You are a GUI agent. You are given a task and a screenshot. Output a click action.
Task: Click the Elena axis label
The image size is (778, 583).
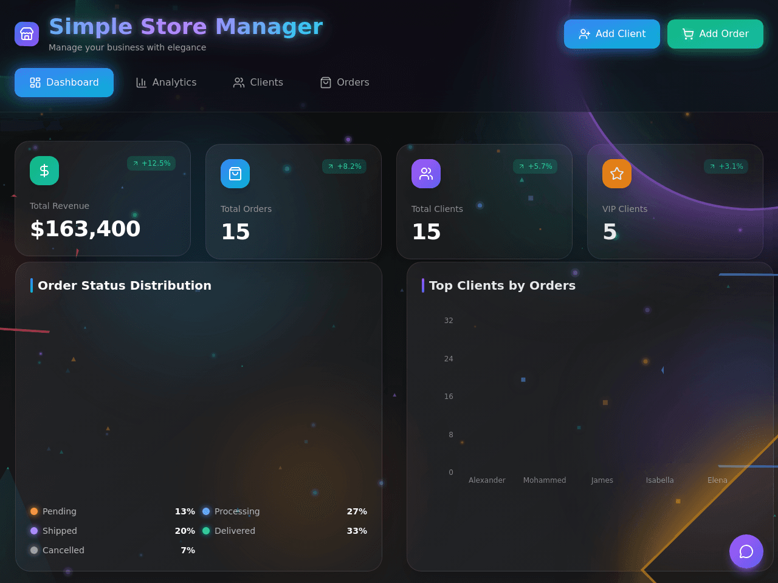[717, 480]
